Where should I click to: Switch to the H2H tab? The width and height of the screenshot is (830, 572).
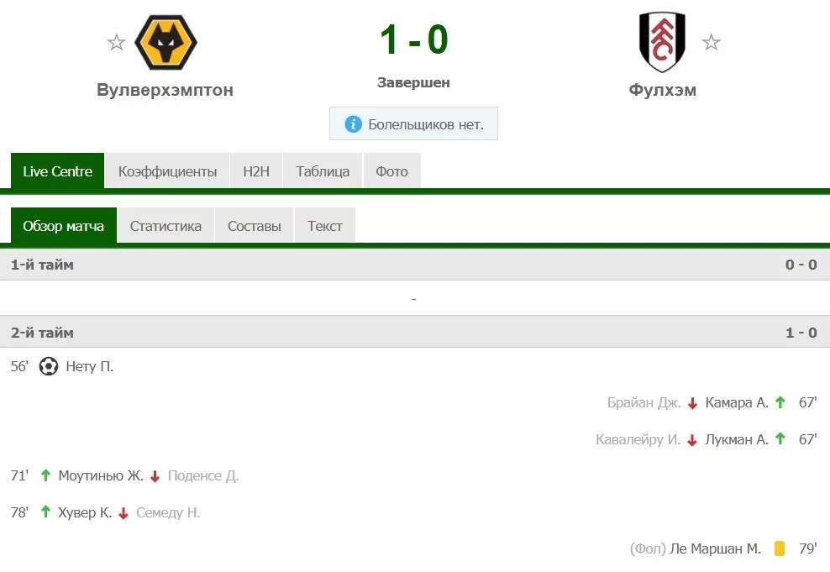click(x=256, y=171)
